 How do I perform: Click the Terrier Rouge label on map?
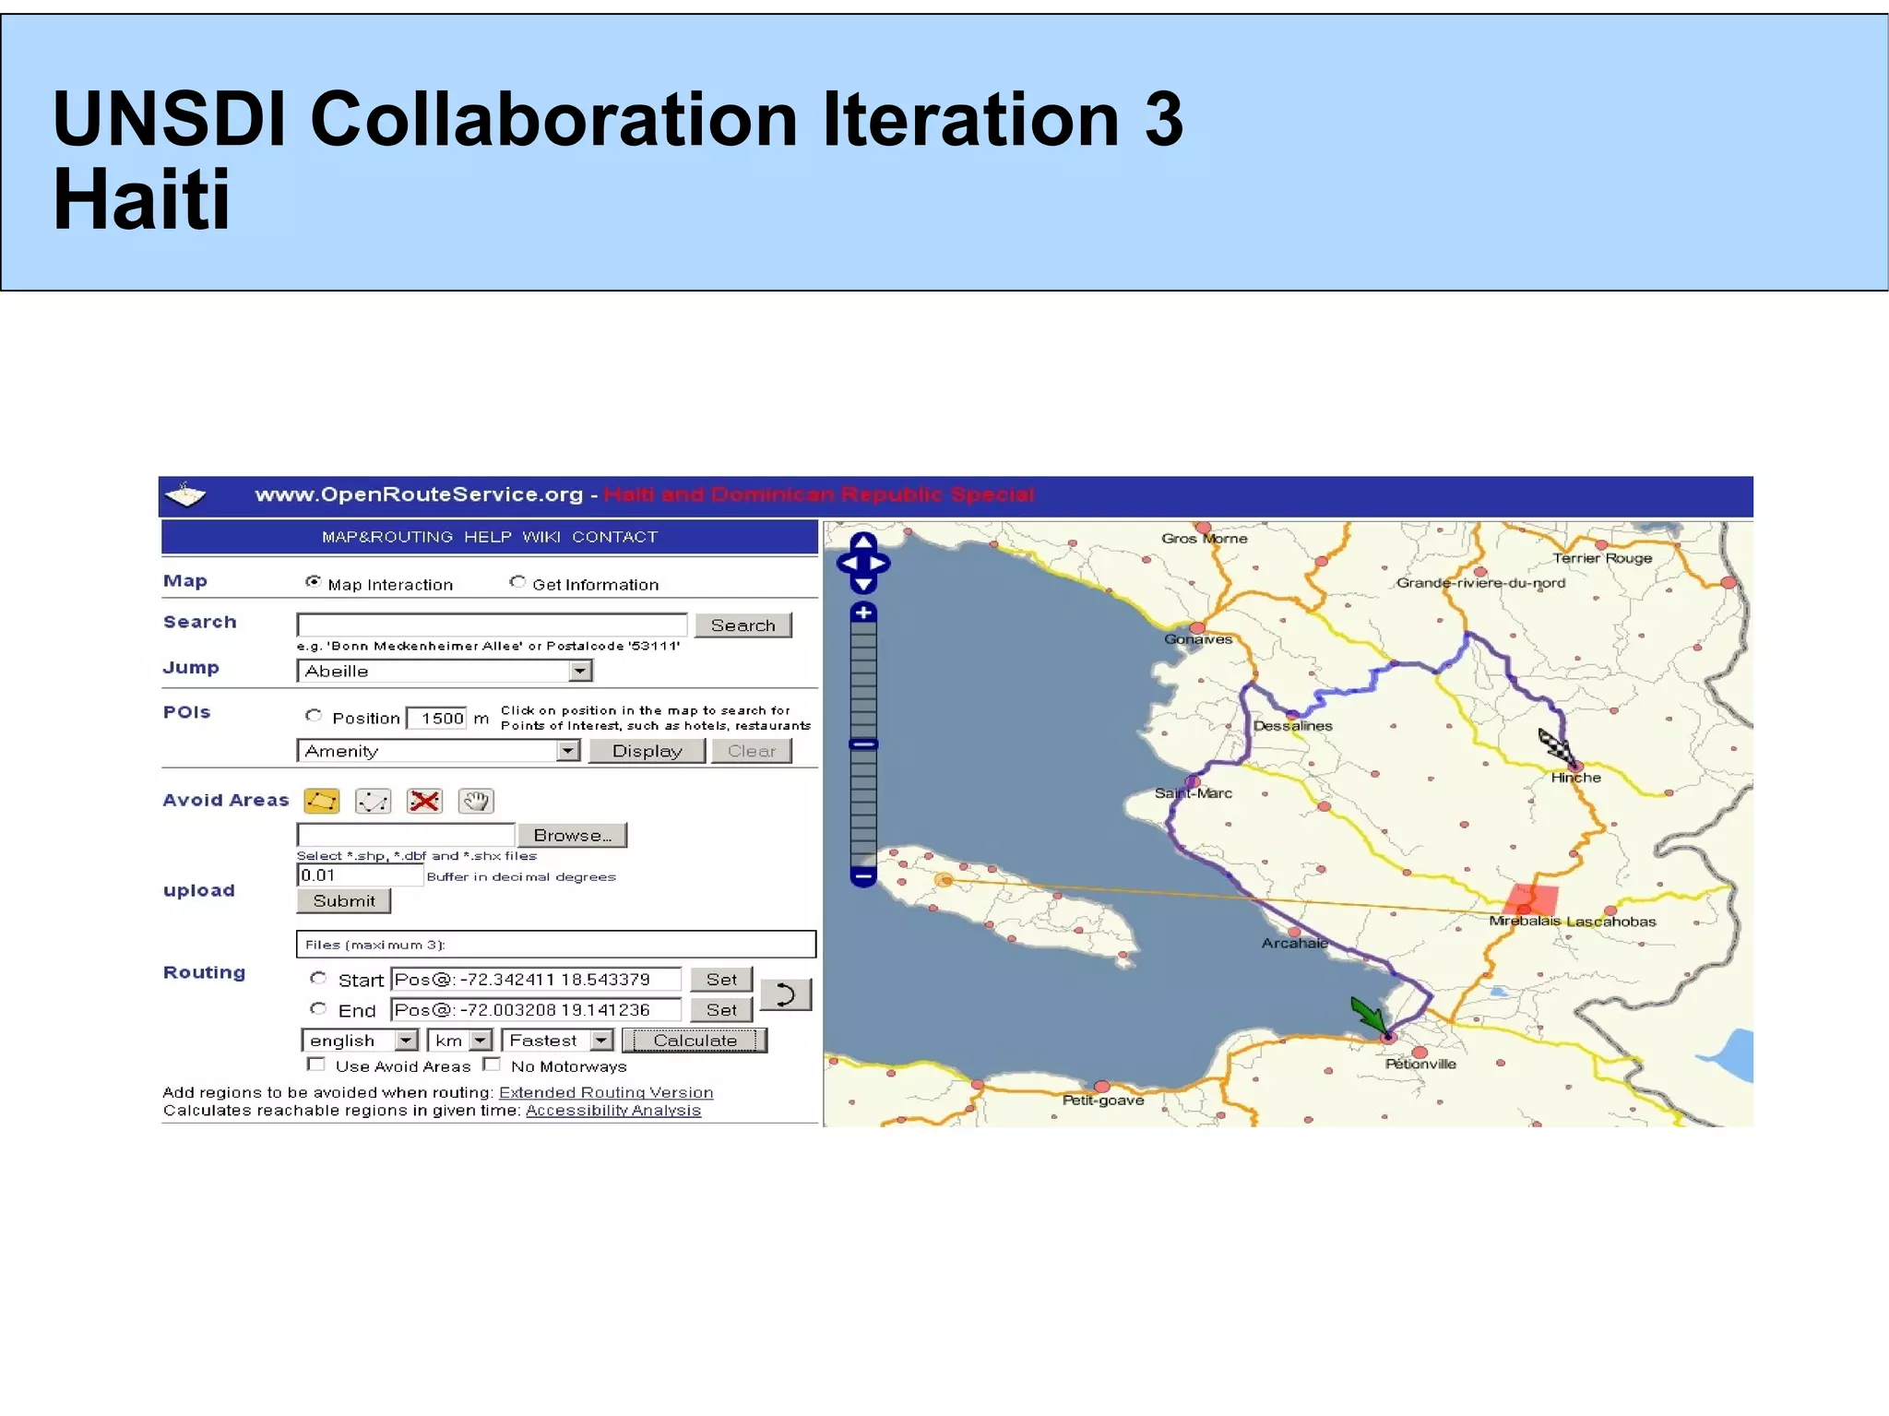1602,558
